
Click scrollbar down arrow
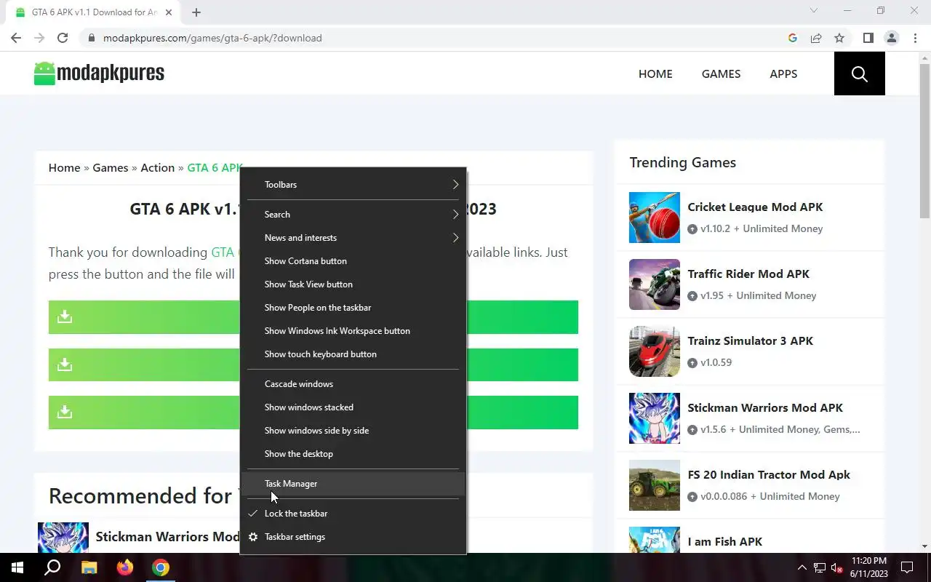[x=924, y=546]
